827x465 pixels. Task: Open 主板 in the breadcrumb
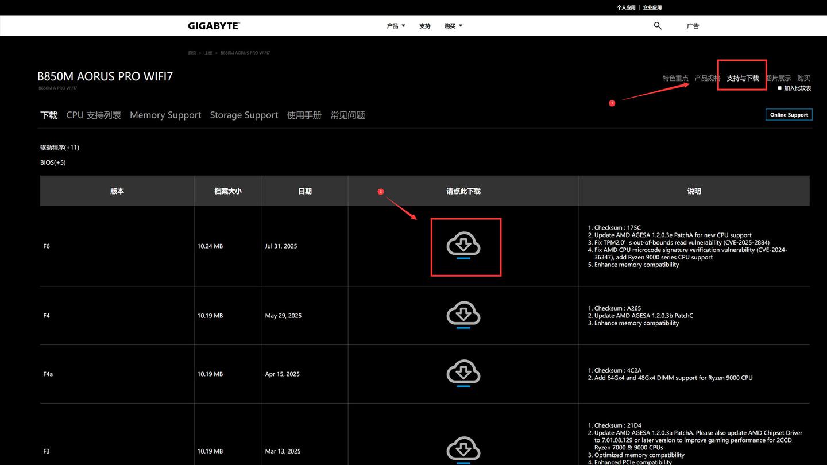tap(208, 53)
